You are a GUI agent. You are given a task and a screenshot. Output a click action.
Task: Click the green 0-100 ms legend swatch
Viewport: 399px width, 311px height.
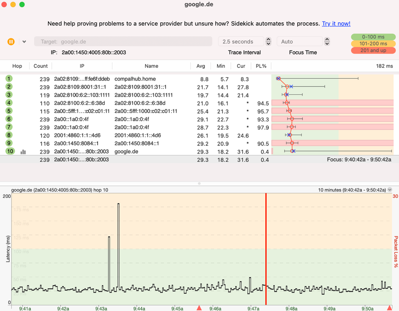click(x=373, y=37)
